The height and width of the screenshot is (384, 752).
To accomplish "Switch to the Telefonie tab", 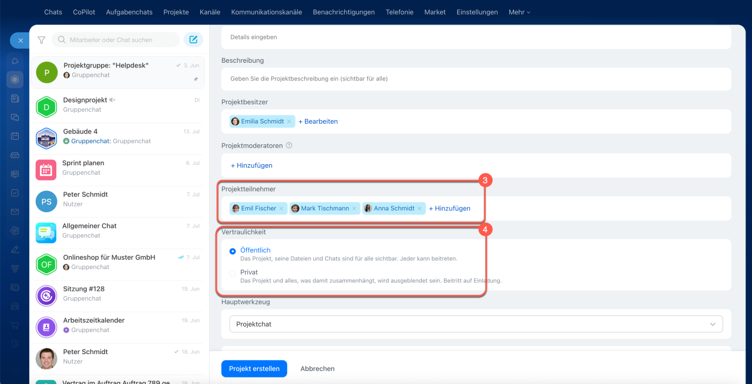I will tap(399, 12).
